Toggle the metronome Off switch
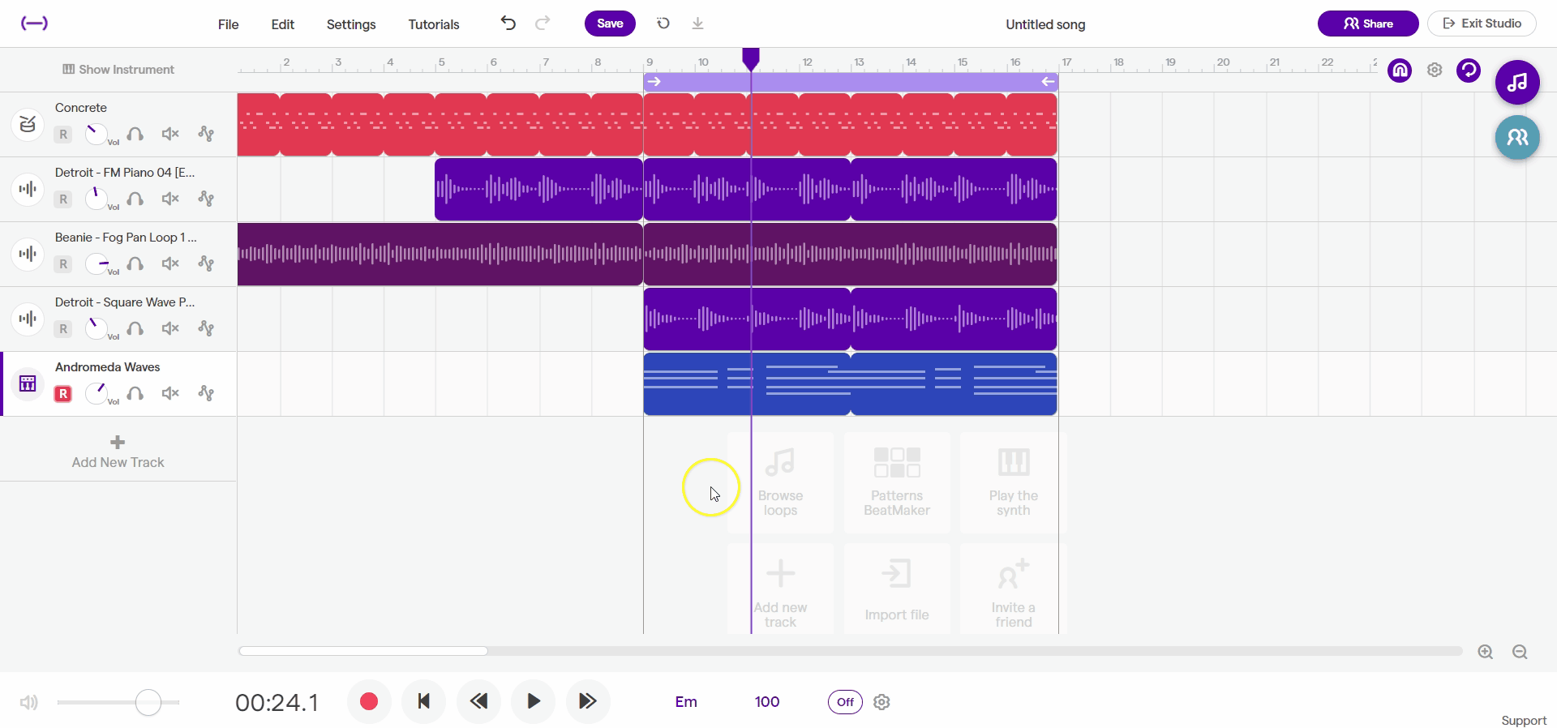1557x728 pixels. point(845,702)
